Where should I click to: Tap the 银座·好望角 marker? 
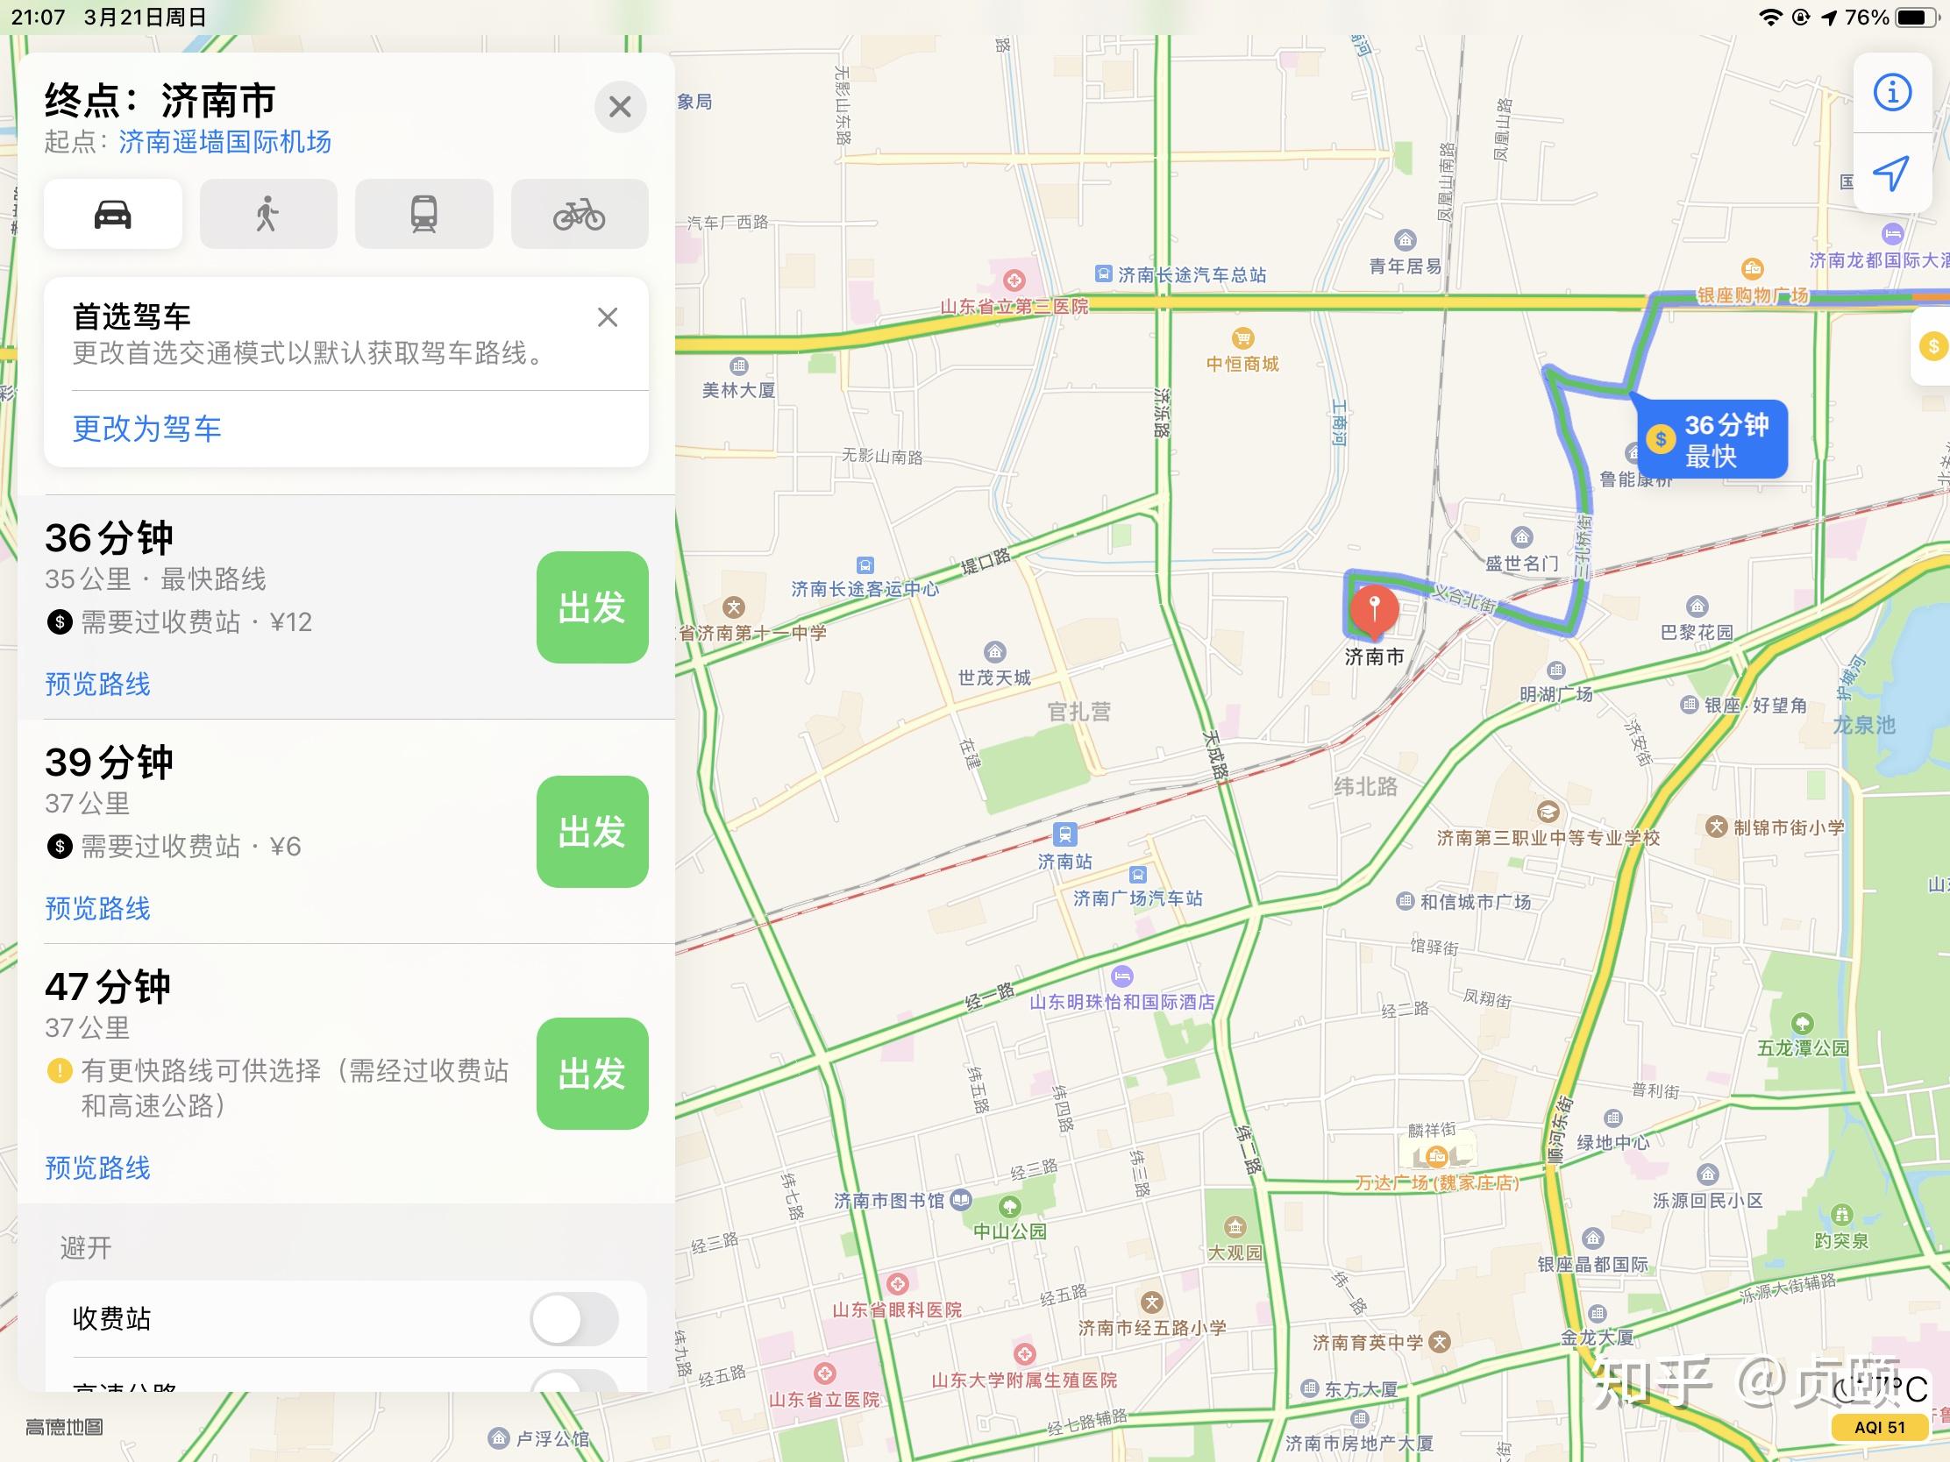1689,704
